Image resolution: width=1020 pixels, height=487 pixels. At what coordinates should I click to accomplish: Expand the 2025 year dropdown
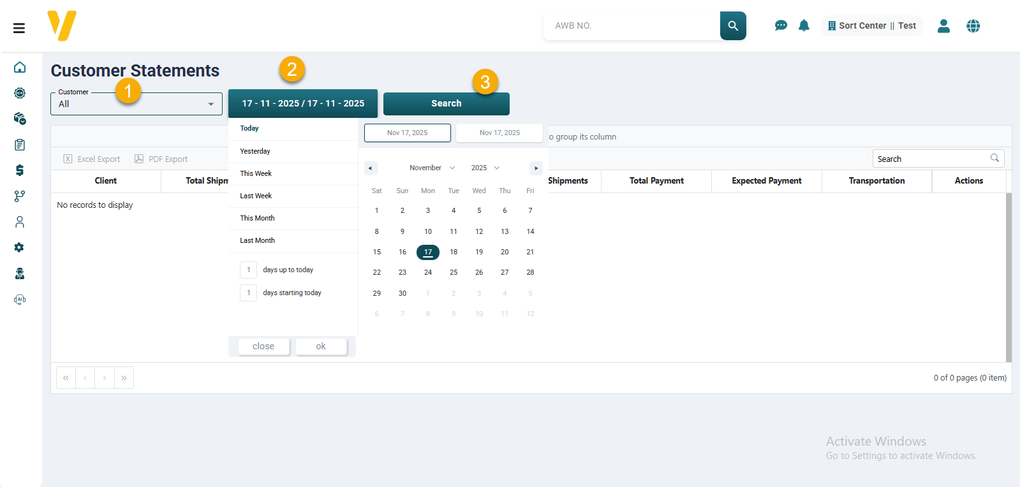[485, 168]
